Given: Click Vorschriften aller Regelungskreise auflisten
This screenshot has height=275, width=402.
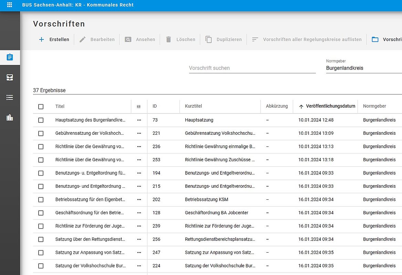Looking at the screenshot, I should [312, 40].
